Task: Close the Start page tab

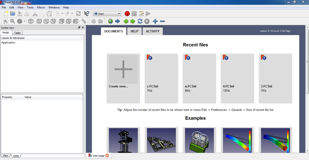Action: 107,155
